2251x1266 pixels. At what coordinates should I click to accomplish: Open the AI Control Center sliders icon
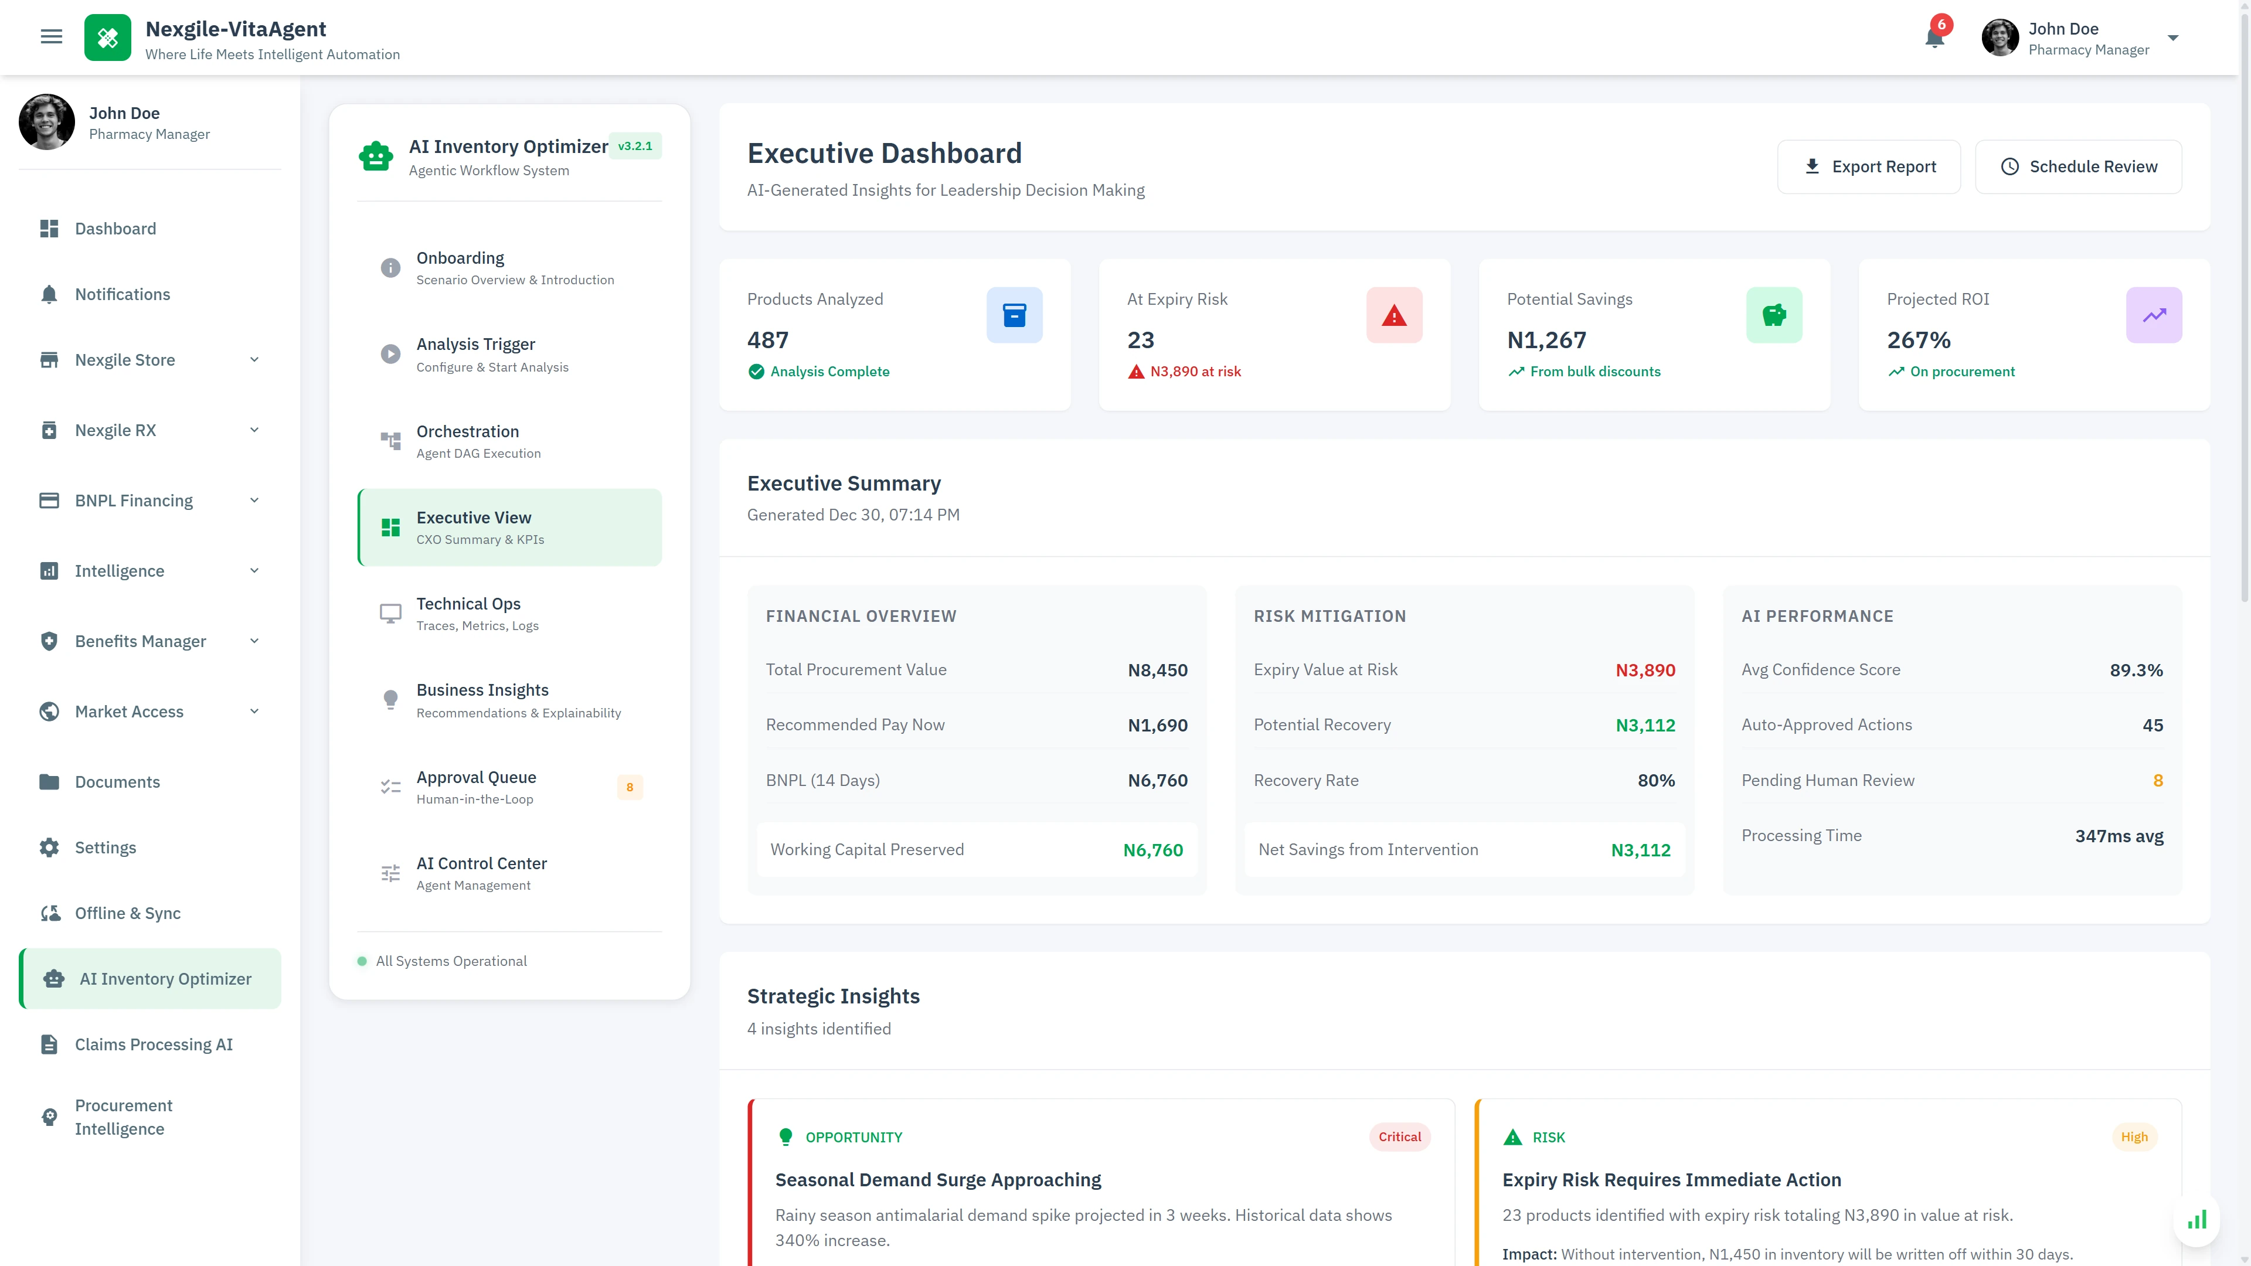[x=390, y=873]
